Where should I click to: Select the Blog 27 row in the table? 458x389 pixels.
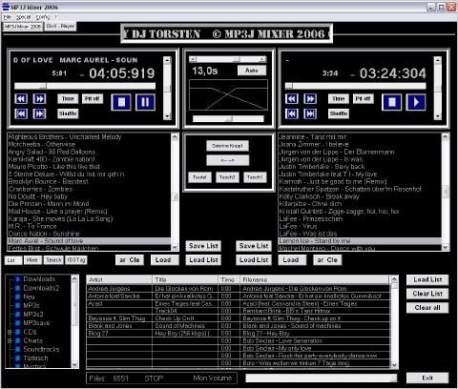[x=239, y=334]
